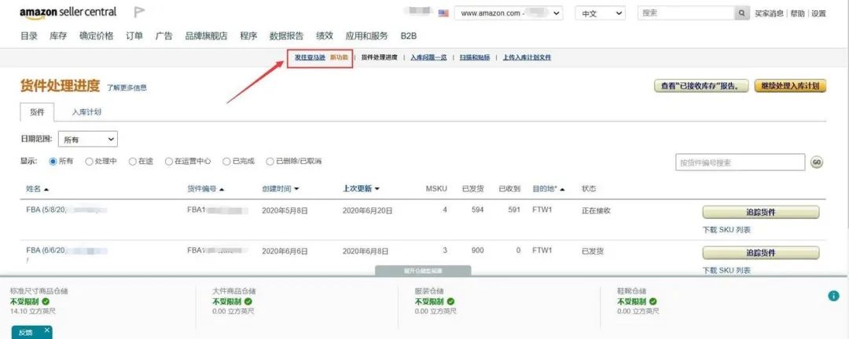
Task: Download SKU list for 6/6/20 shipment
Action: tap(726, 270)
